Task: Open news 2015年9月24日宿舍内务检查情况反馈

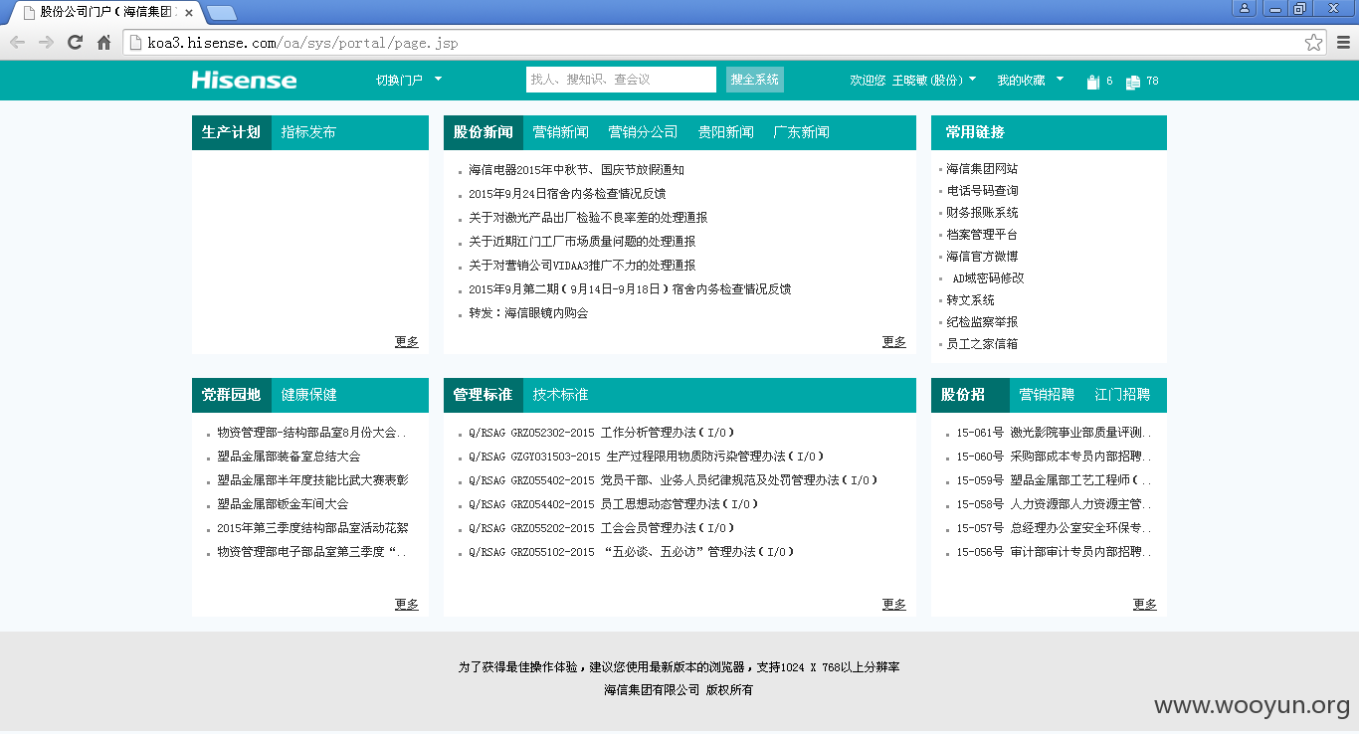Action: [567, 194]
